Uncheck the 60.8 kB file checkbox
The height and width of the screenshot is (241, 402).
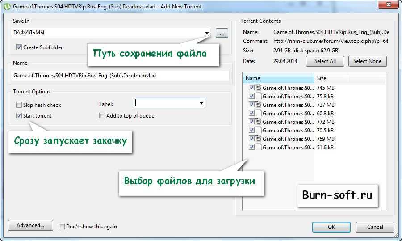coord(251,113)
